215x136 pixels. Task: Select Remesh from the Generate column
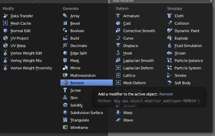tap(77, 83)
